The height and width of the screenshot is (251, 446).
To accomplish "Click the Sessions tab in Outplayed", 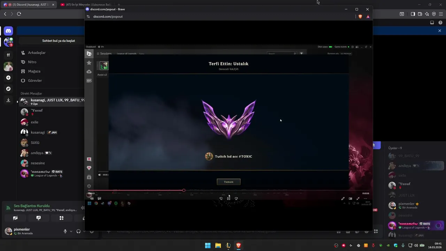I will (x=104, y=54).
